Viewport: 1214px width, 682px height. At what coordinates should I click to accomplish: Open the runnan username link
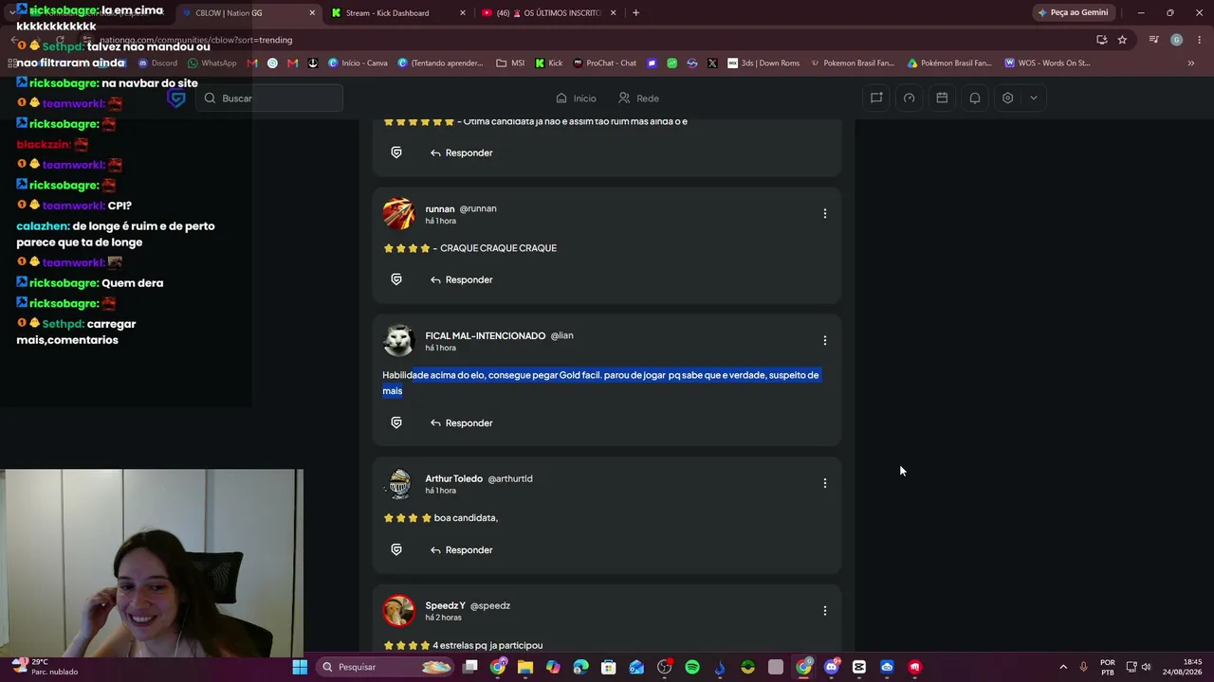click(x=440, y=209)
